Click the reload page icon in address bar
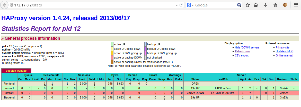This screenshot has height=107, width=301. (x=181, y=5)
